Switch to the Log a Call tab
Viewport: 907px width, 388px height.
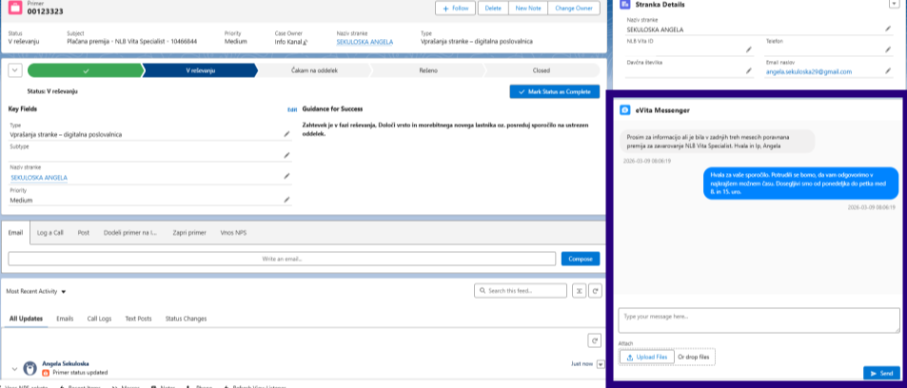pyautogui.click(x=50, y=232)
